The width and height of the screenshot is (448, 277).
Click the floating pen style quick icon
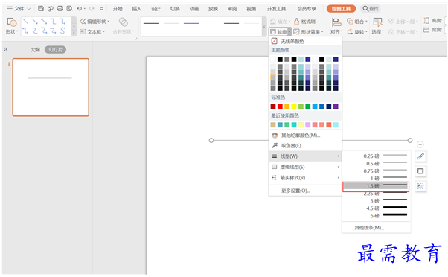click(x=420, y=156)
